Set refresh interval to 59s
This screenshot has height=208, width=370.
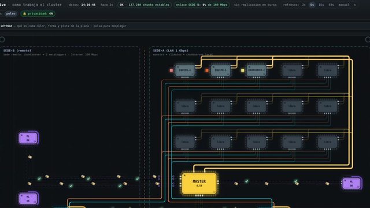pyautogui.click(x=331, y=5)
